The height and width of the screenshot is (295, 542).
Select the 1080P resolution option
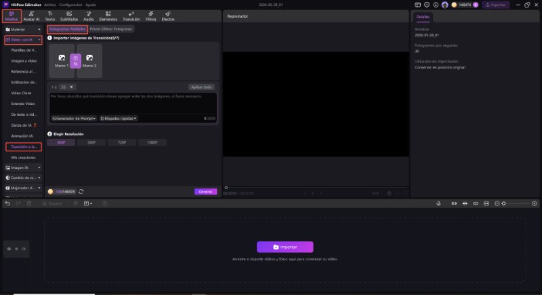(x=152, y=142)
